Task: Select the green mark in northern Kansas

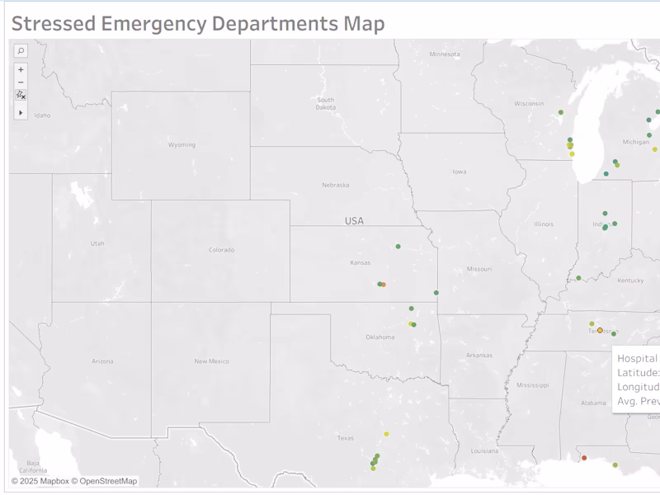Action: click(398, 247)
